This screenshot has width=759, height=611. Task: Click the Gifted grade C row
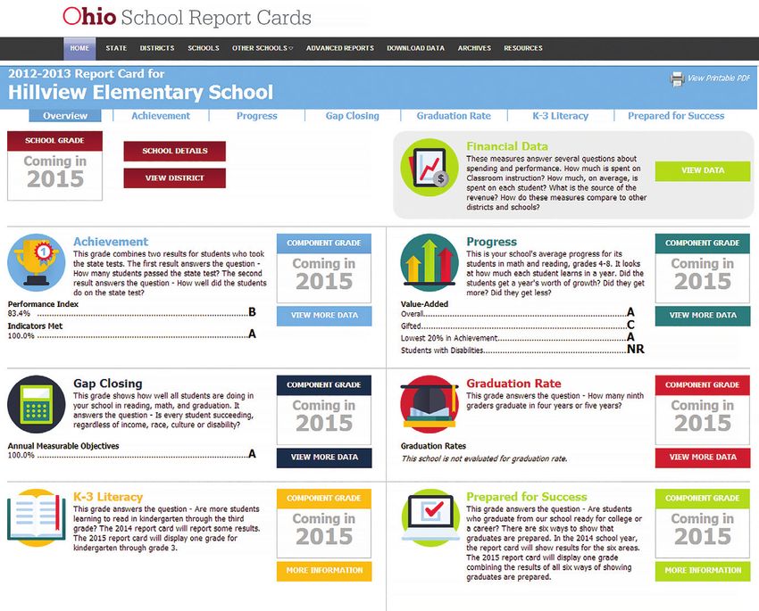click(517, 326)
